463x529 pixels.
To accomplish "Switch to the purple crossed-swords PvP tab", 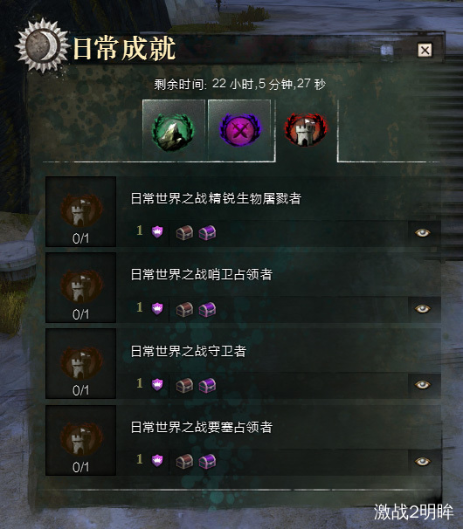I will pyautogui.click(x=239, y=131).
